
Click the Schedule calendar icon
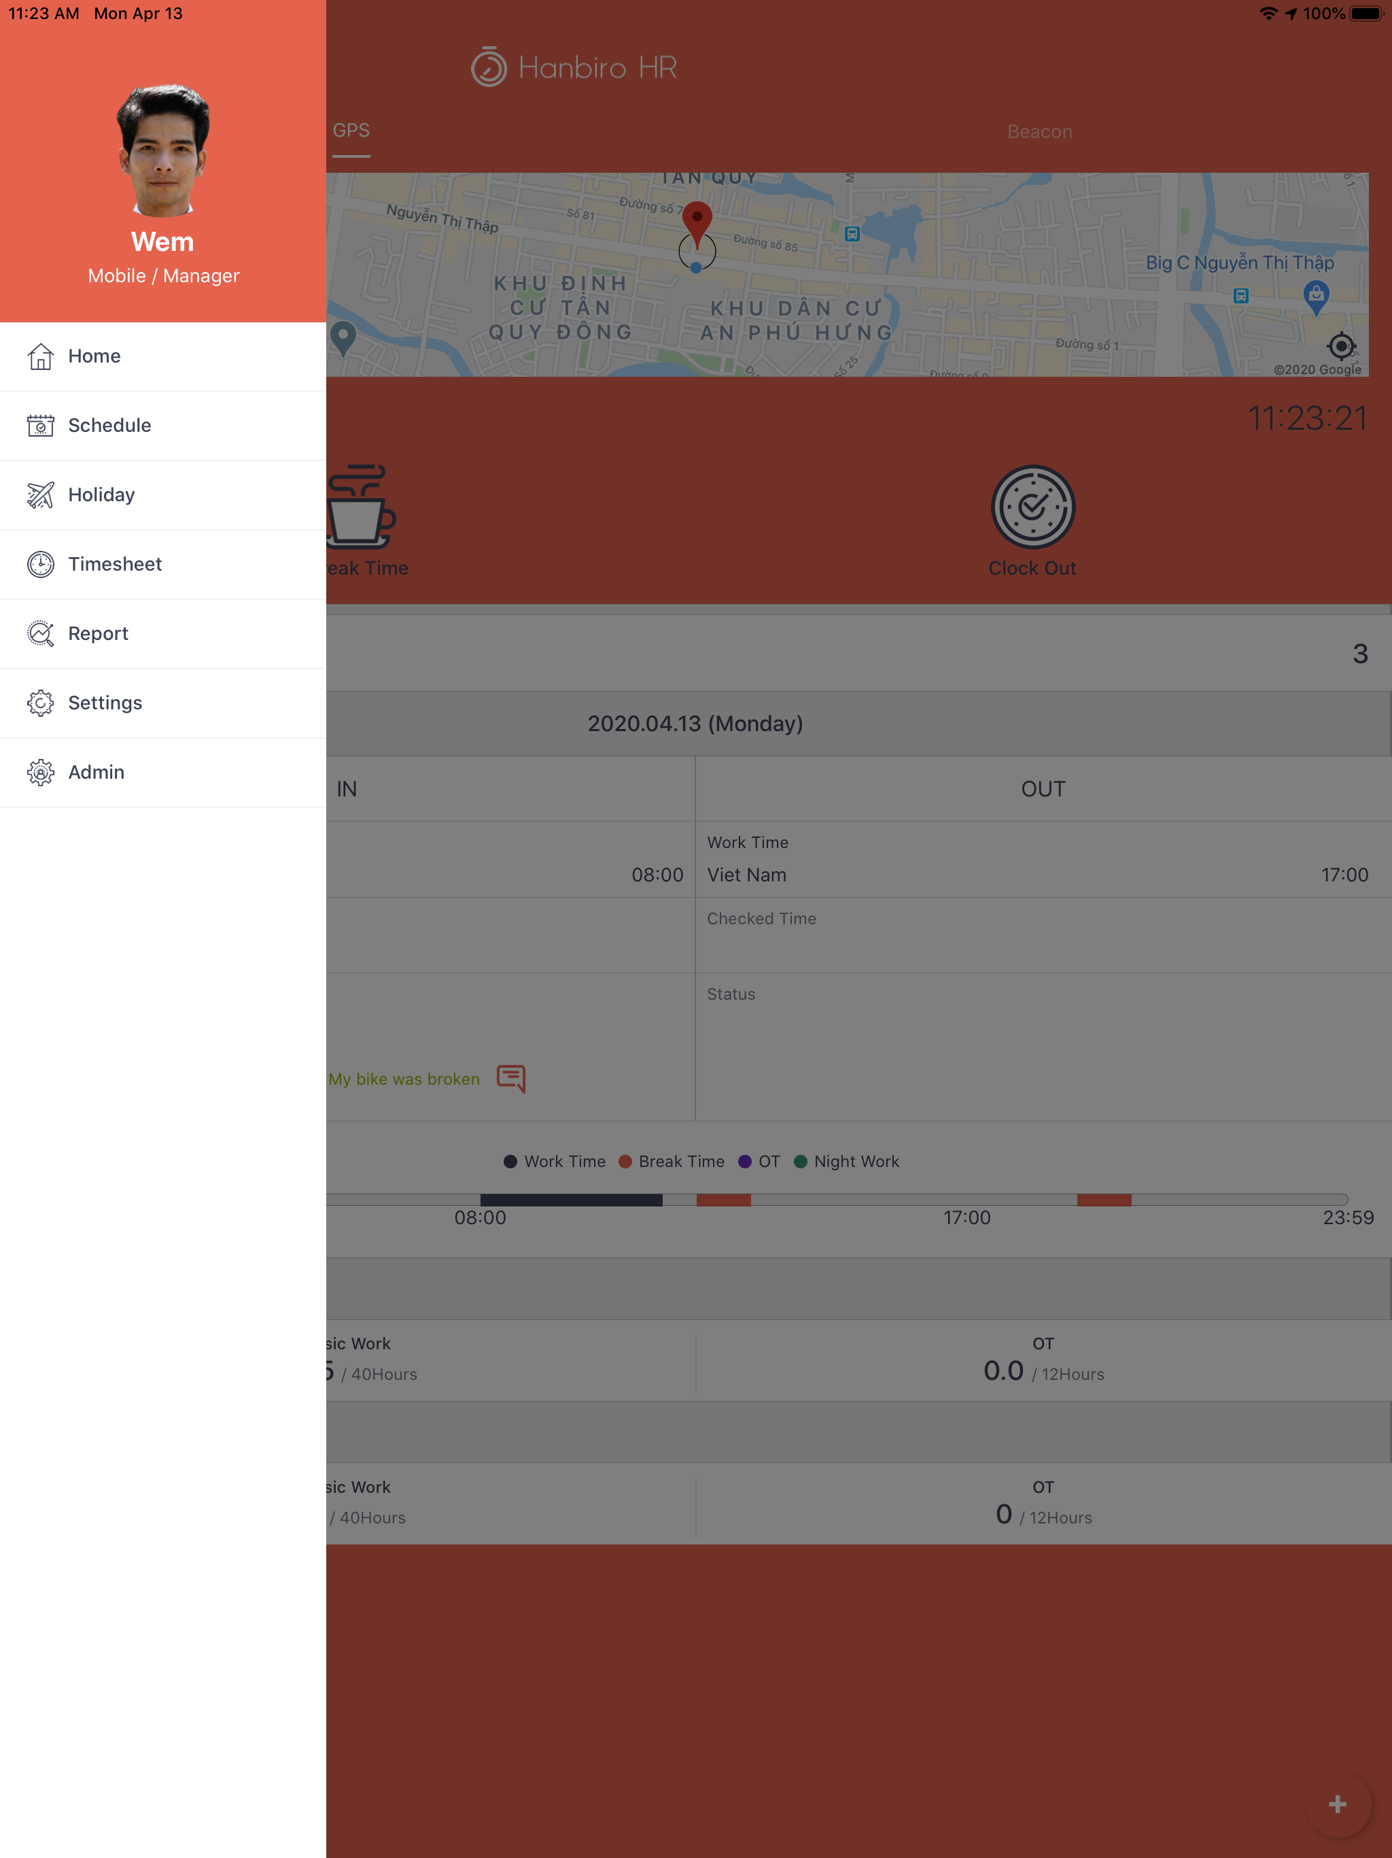tap(40, 426)
